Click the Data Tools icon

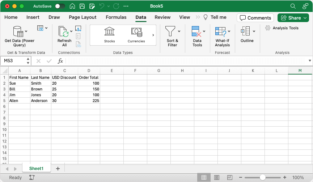[196, 31]
